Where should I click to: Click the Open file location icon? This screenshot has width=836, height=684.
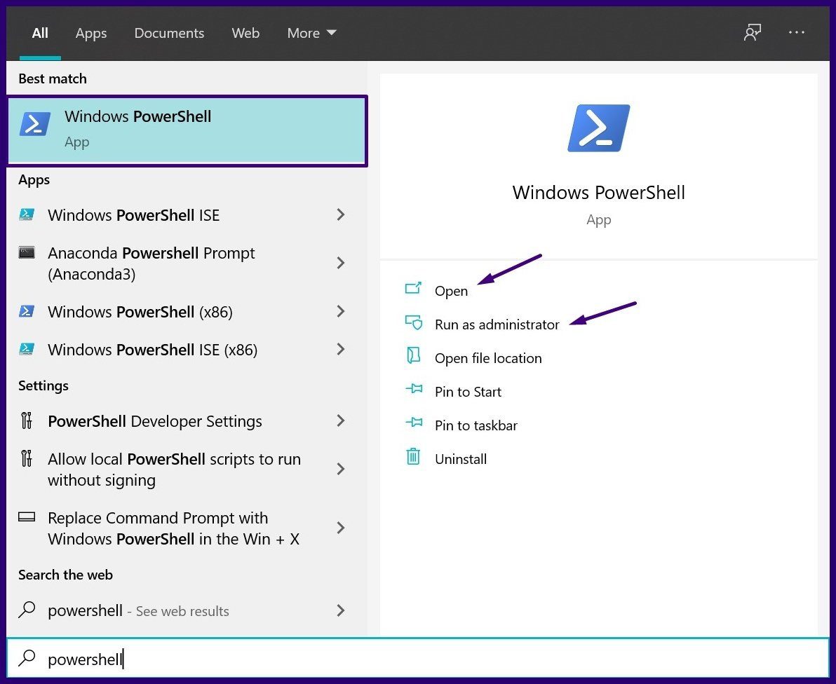pos(414,355)
